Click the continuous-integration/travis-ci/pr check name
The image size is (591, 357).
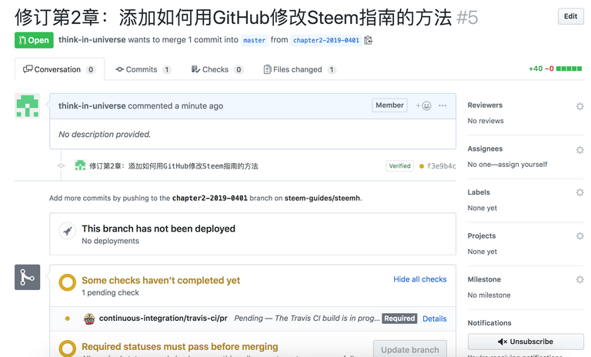tap(163, 319)
